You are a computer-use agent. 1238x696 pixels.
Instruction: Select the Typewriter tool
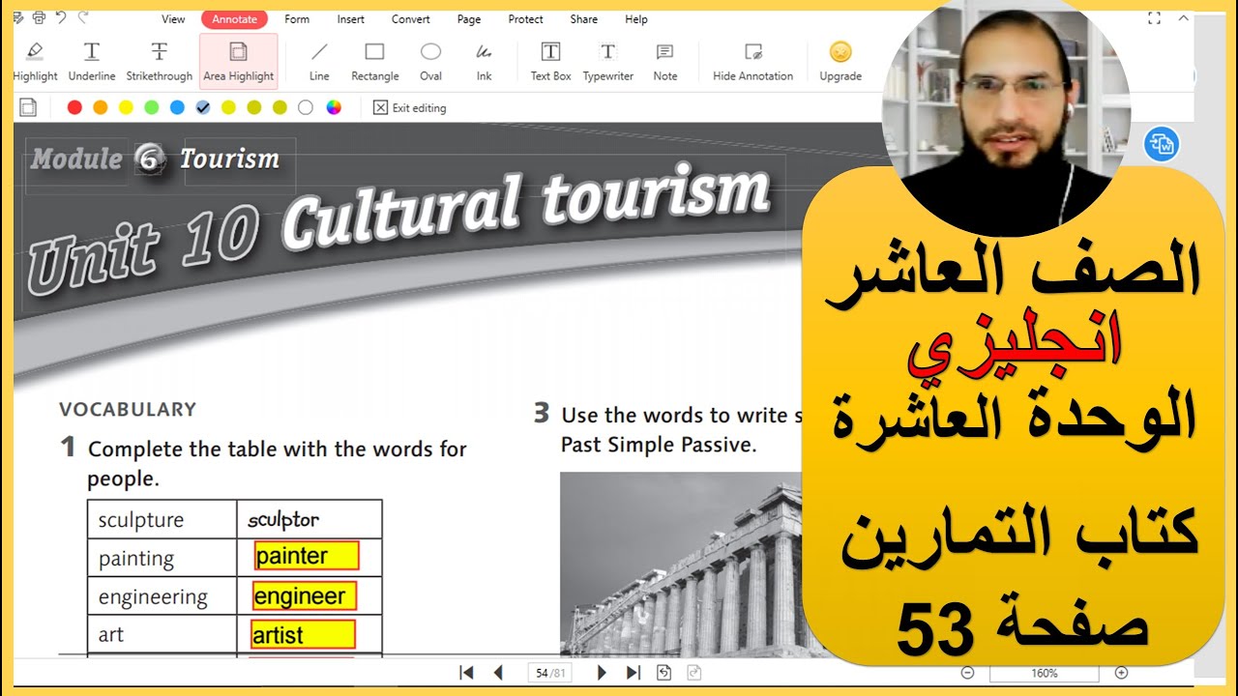click(x=607, y=61)
